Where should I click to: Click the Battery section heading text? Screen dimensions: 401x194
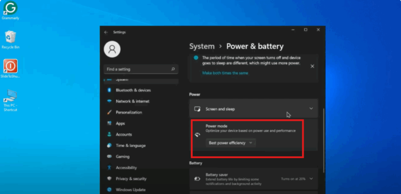196,163
